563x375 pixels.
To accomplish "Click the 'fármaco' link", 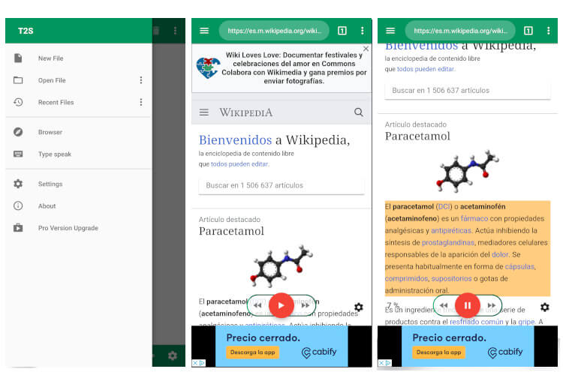I will point(474,218).
